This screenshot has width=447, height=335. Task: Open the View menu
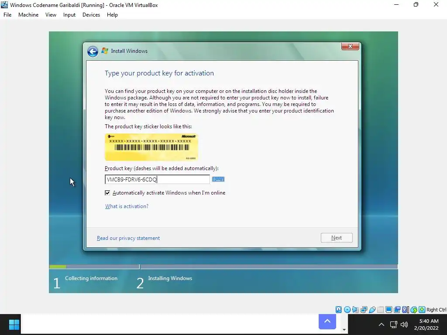click(x=51, y=15)
